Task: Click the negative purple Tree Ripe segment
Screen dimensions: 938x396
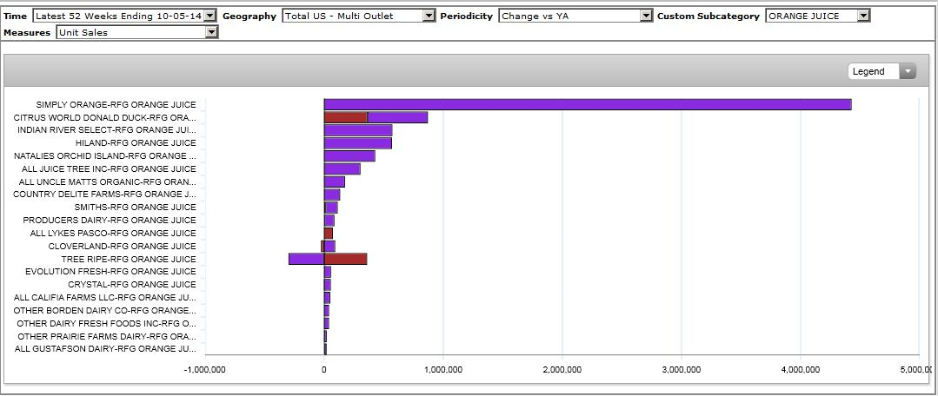Action: point(306,259)
